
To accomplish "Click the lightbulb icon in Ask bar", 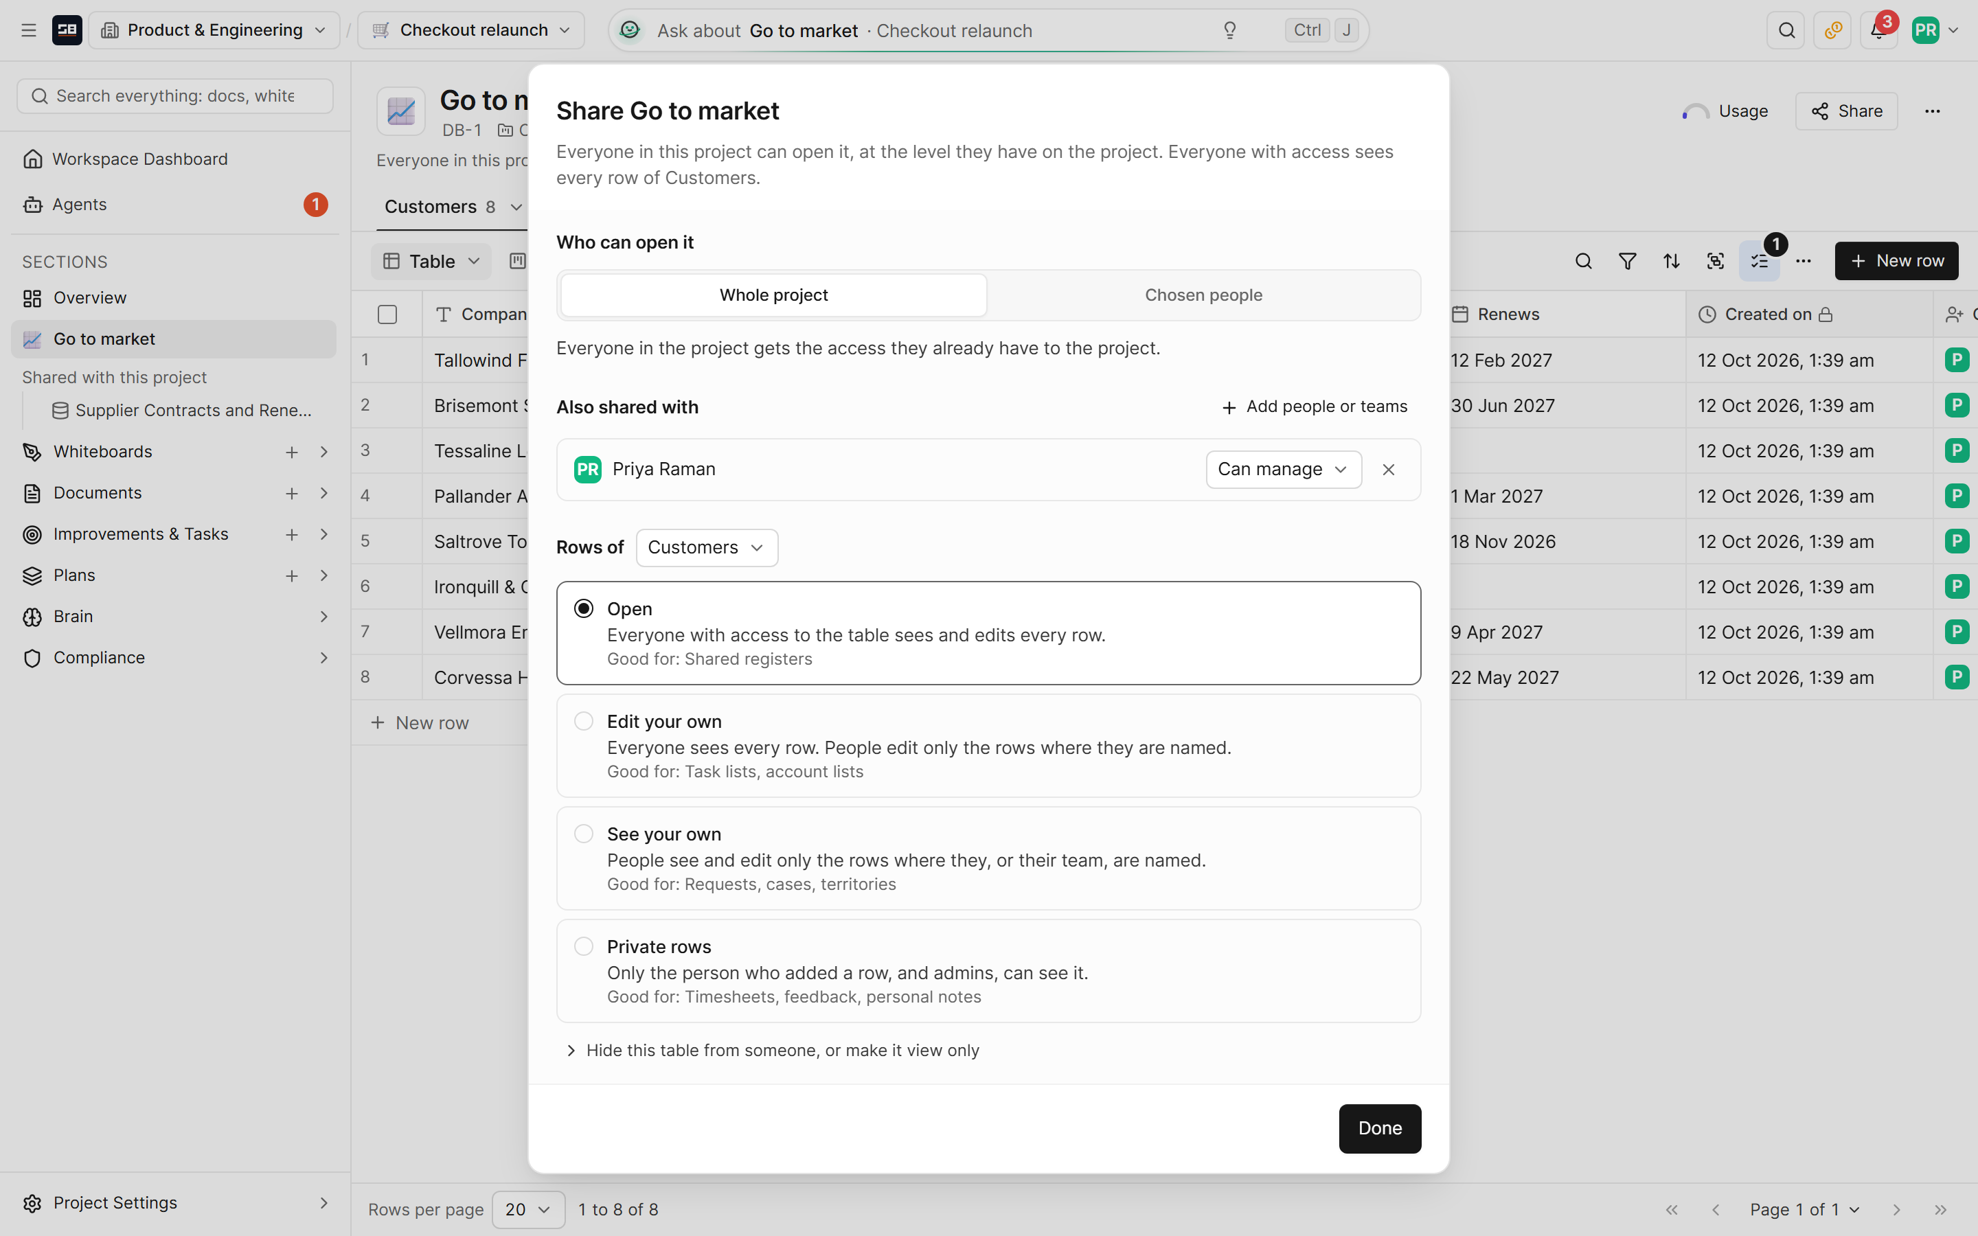I will point(1229,30).
